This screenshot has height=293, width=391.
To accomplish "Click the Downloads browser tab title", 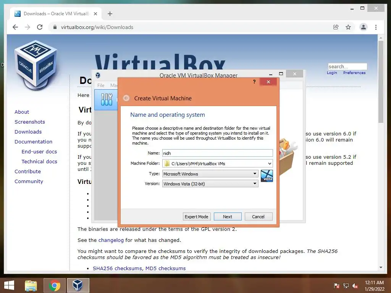I will pyautogui.click(x=56, y=14).
